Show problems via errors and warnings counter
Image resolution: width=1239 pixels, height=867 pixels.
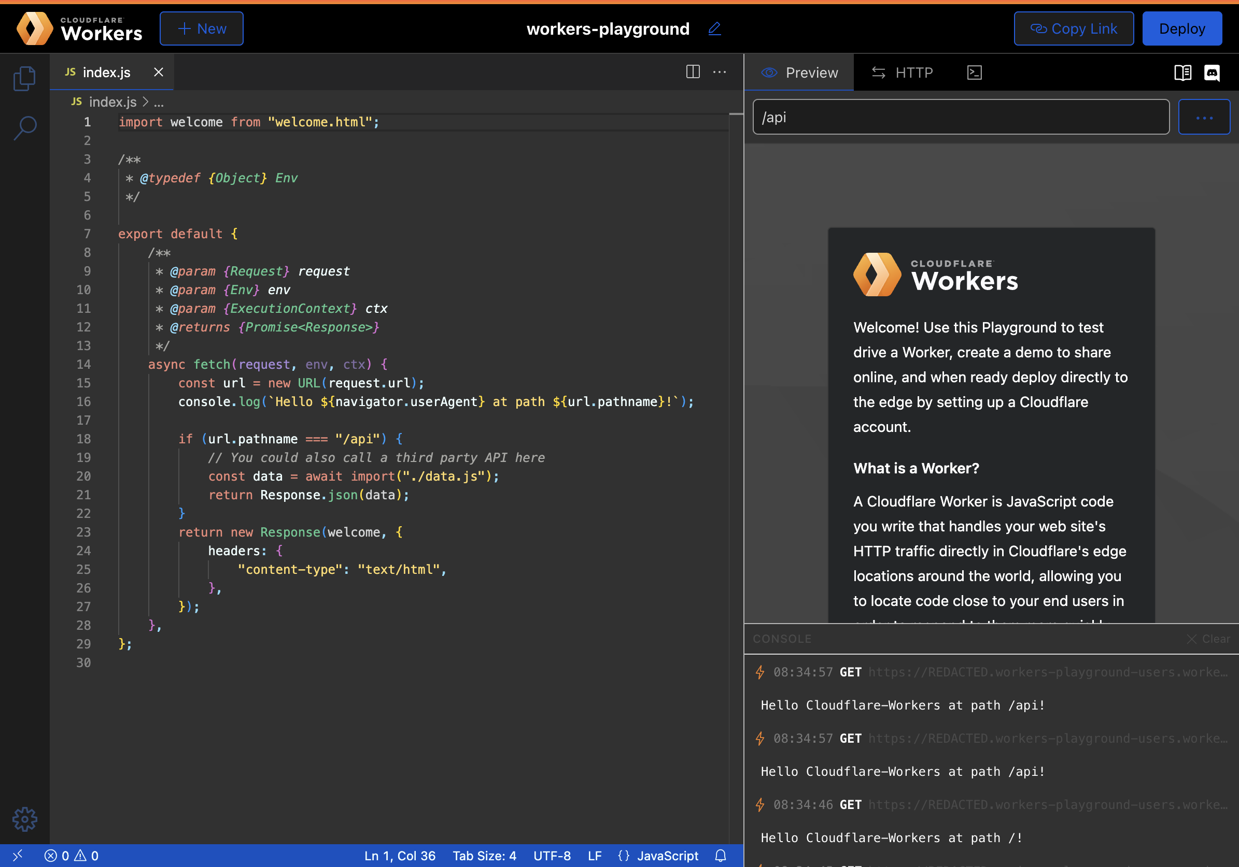coord(71,856)
